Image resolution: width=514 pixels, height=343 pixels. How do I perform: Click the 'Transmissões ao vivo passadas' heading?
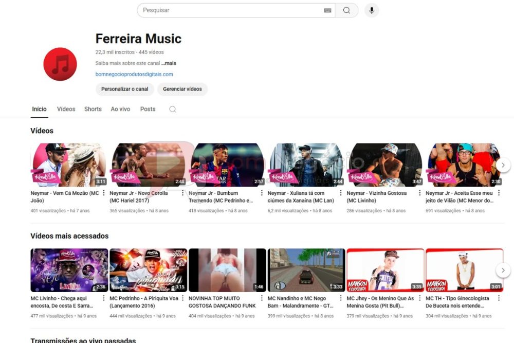(83, 340)
